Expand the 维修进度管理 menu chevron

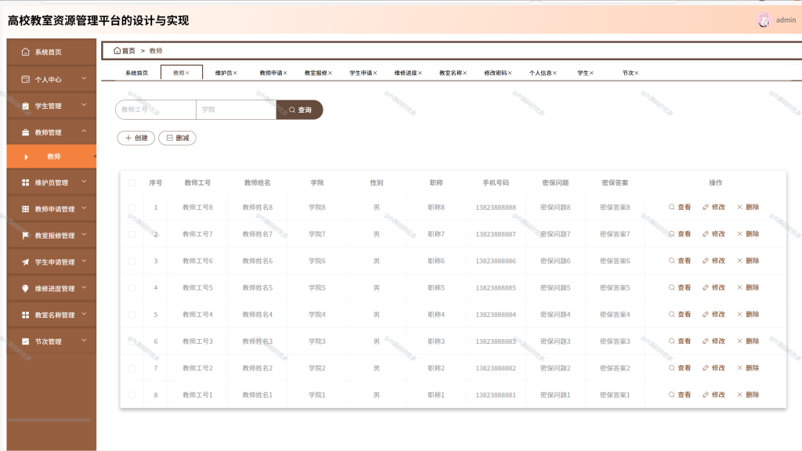[x=84, y=287]
